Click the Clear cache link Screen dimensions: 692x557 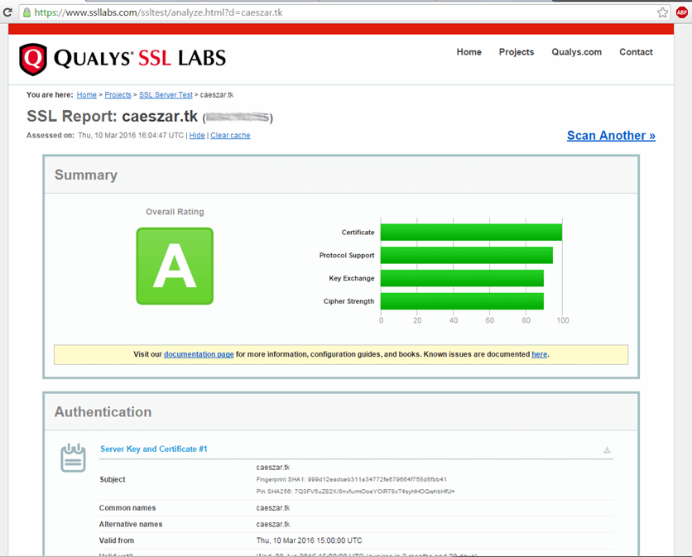click(230, 136)
